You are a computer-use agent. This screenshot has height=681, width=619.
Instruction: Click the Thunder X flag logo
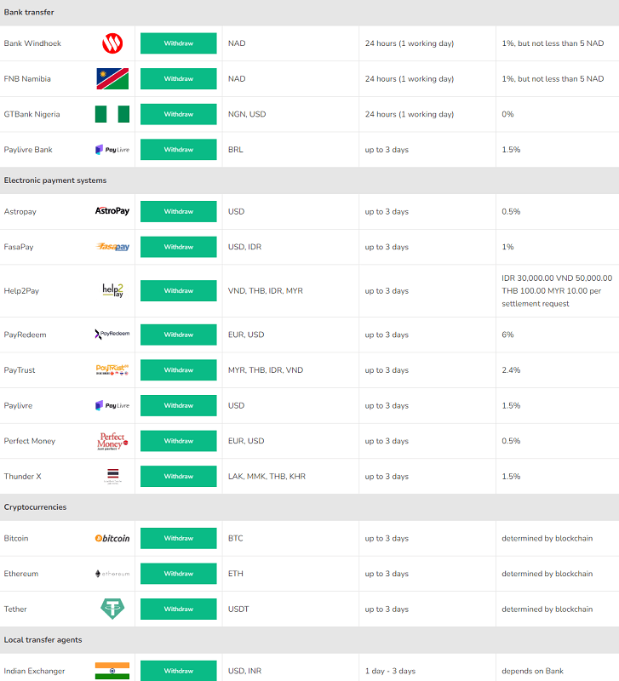pos(112,477)
